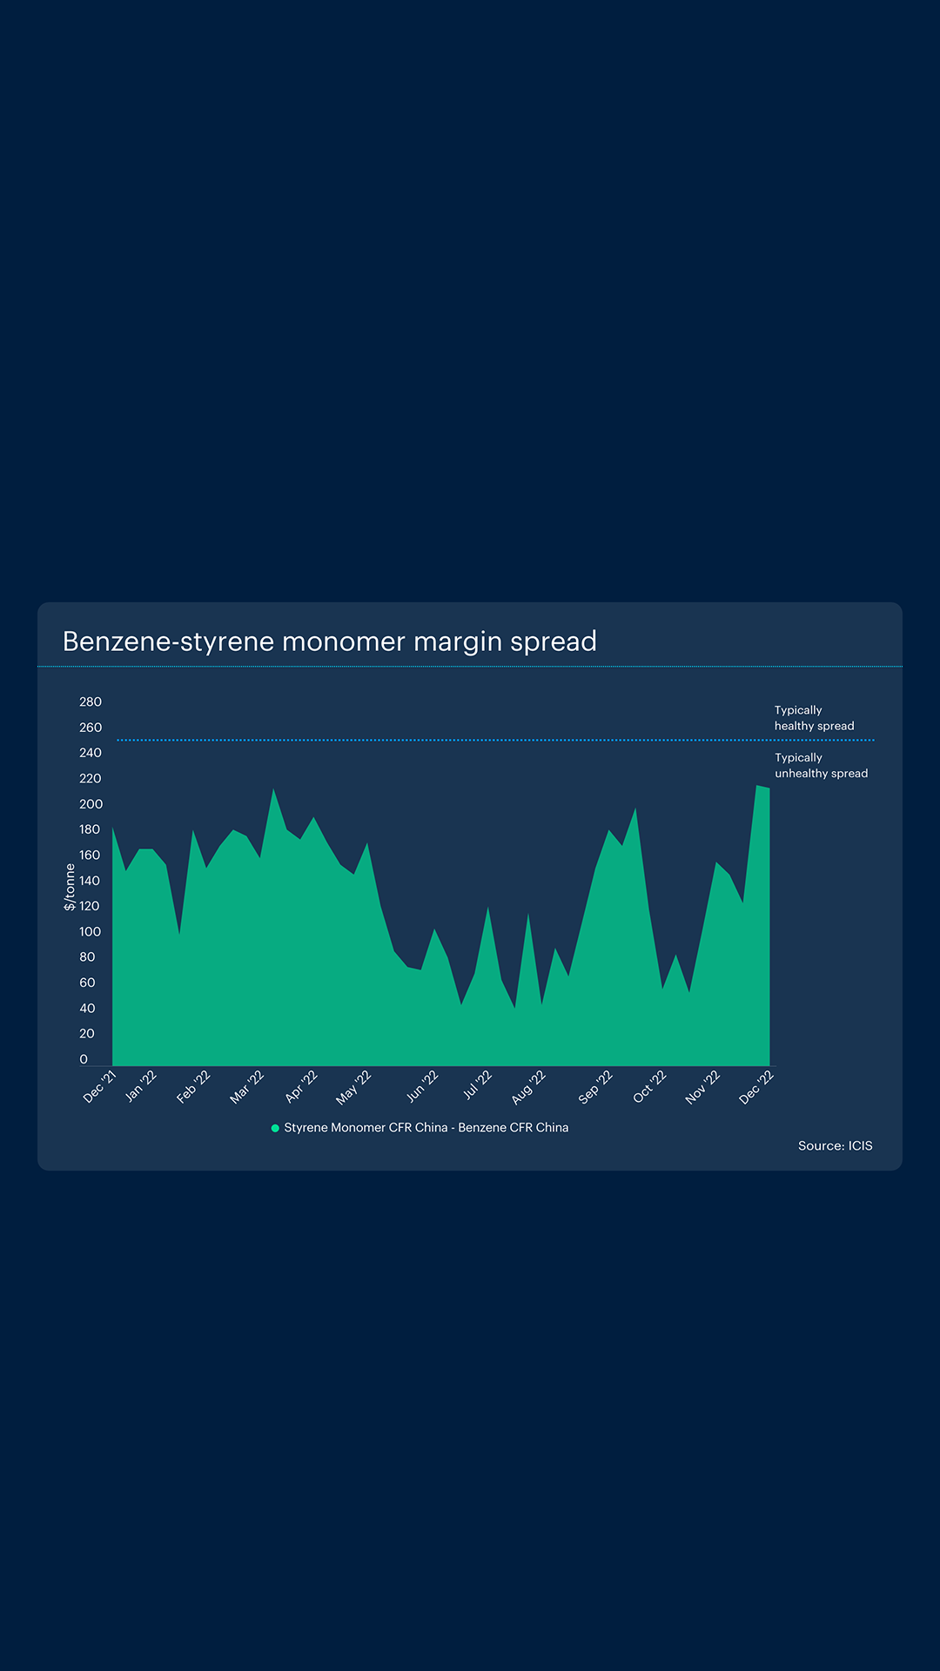Click the green legend dot marker

tap(275, 1128)
